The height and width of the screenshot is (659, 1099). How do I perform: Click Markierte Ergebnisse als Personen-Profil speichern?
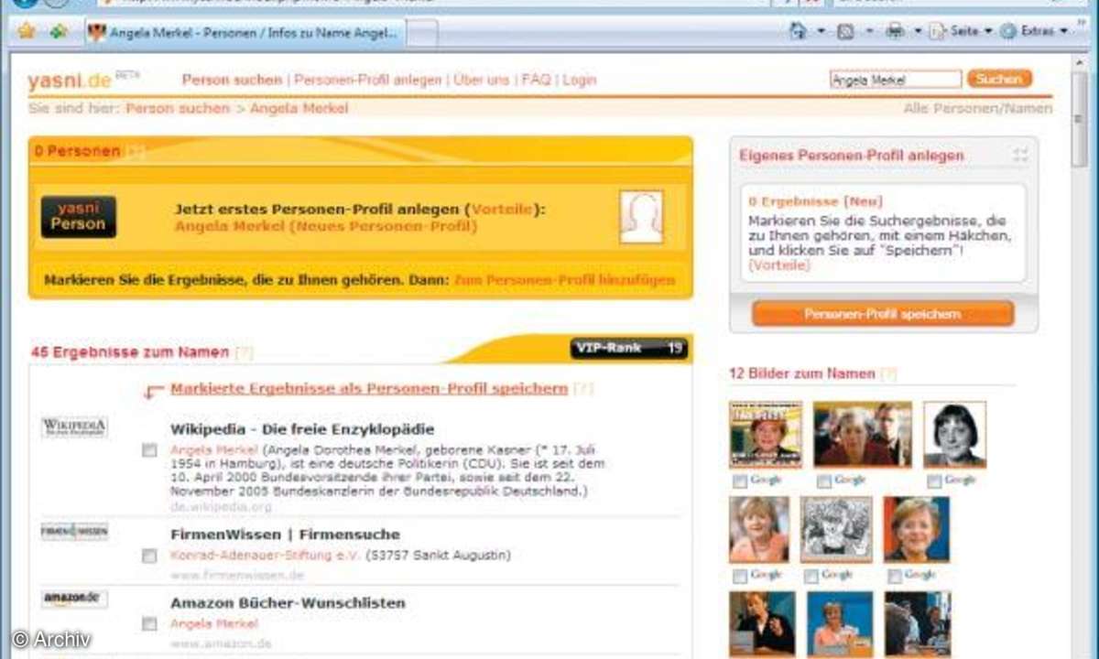click(369, 388)
